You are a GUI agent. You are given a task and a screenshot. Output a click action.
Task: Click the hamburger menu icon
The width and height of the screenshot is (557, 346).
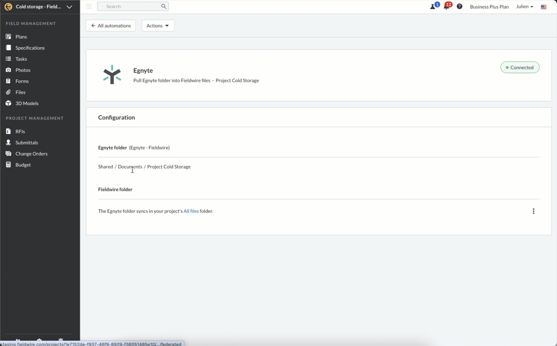88,6
